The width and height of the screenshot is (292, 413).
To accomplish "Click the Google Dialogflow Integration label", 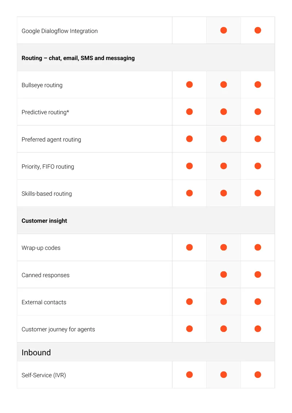I will [59, 31].
